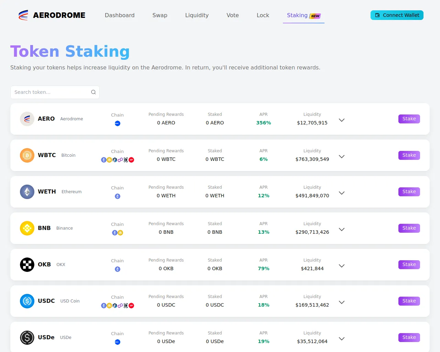The width and height of the screenshot is (440, 352).
Task: Switch to the Liquidity tab
Action: pyautogui.click(x=197, y=15)
